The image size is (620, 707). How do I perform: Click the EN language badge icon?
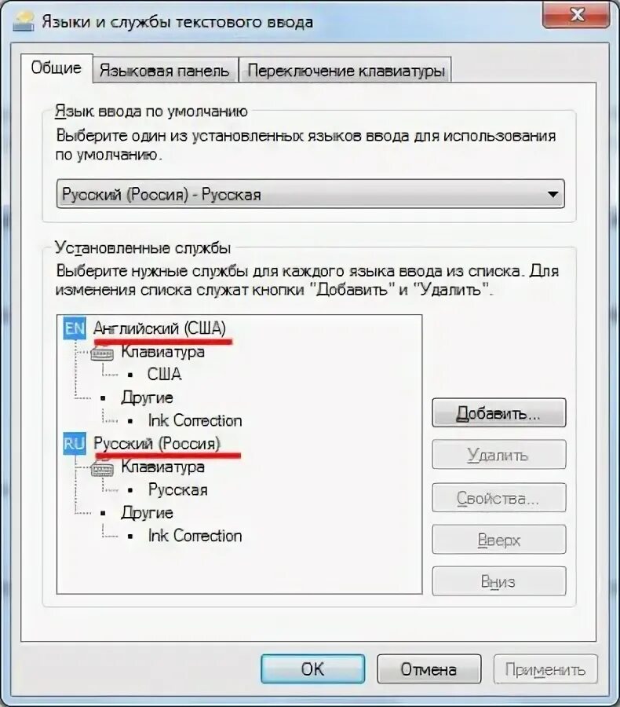coord(75,328)
